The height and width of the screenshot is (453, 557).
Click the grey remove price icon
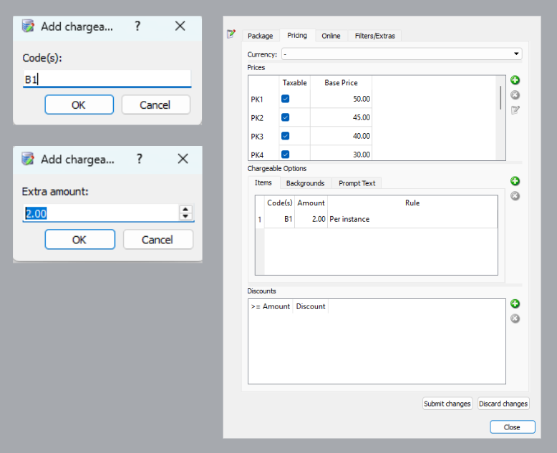[515, 95]
